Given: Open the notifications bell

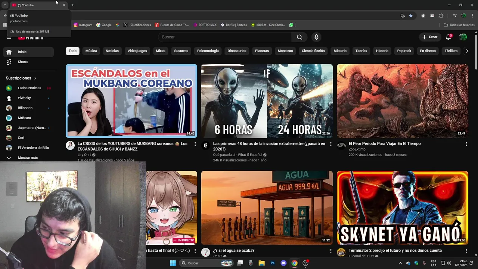Looking at the screenshot, I should pyautogui.click(x=448, y=37).
